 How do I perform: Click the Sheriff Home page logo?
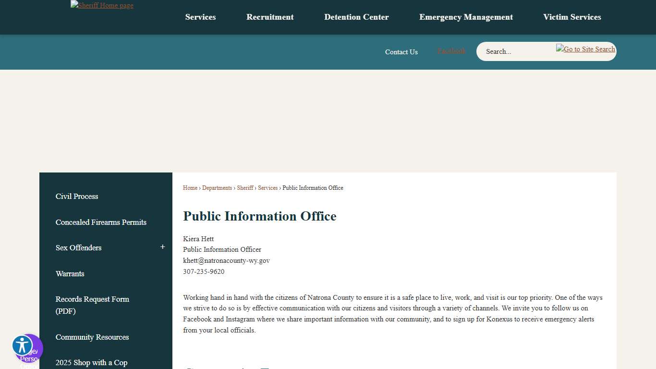[102, 5]
